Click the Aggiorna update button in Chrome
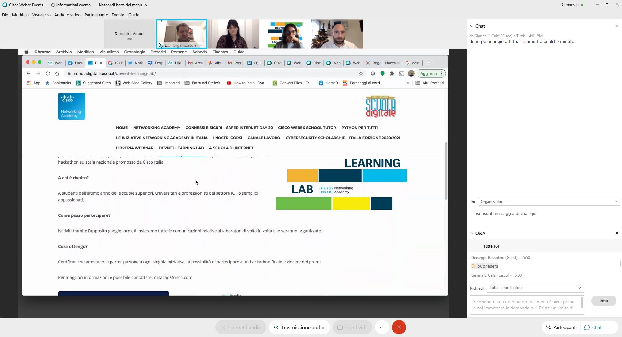This screenshot has width=622, height=337. [428, 74]
